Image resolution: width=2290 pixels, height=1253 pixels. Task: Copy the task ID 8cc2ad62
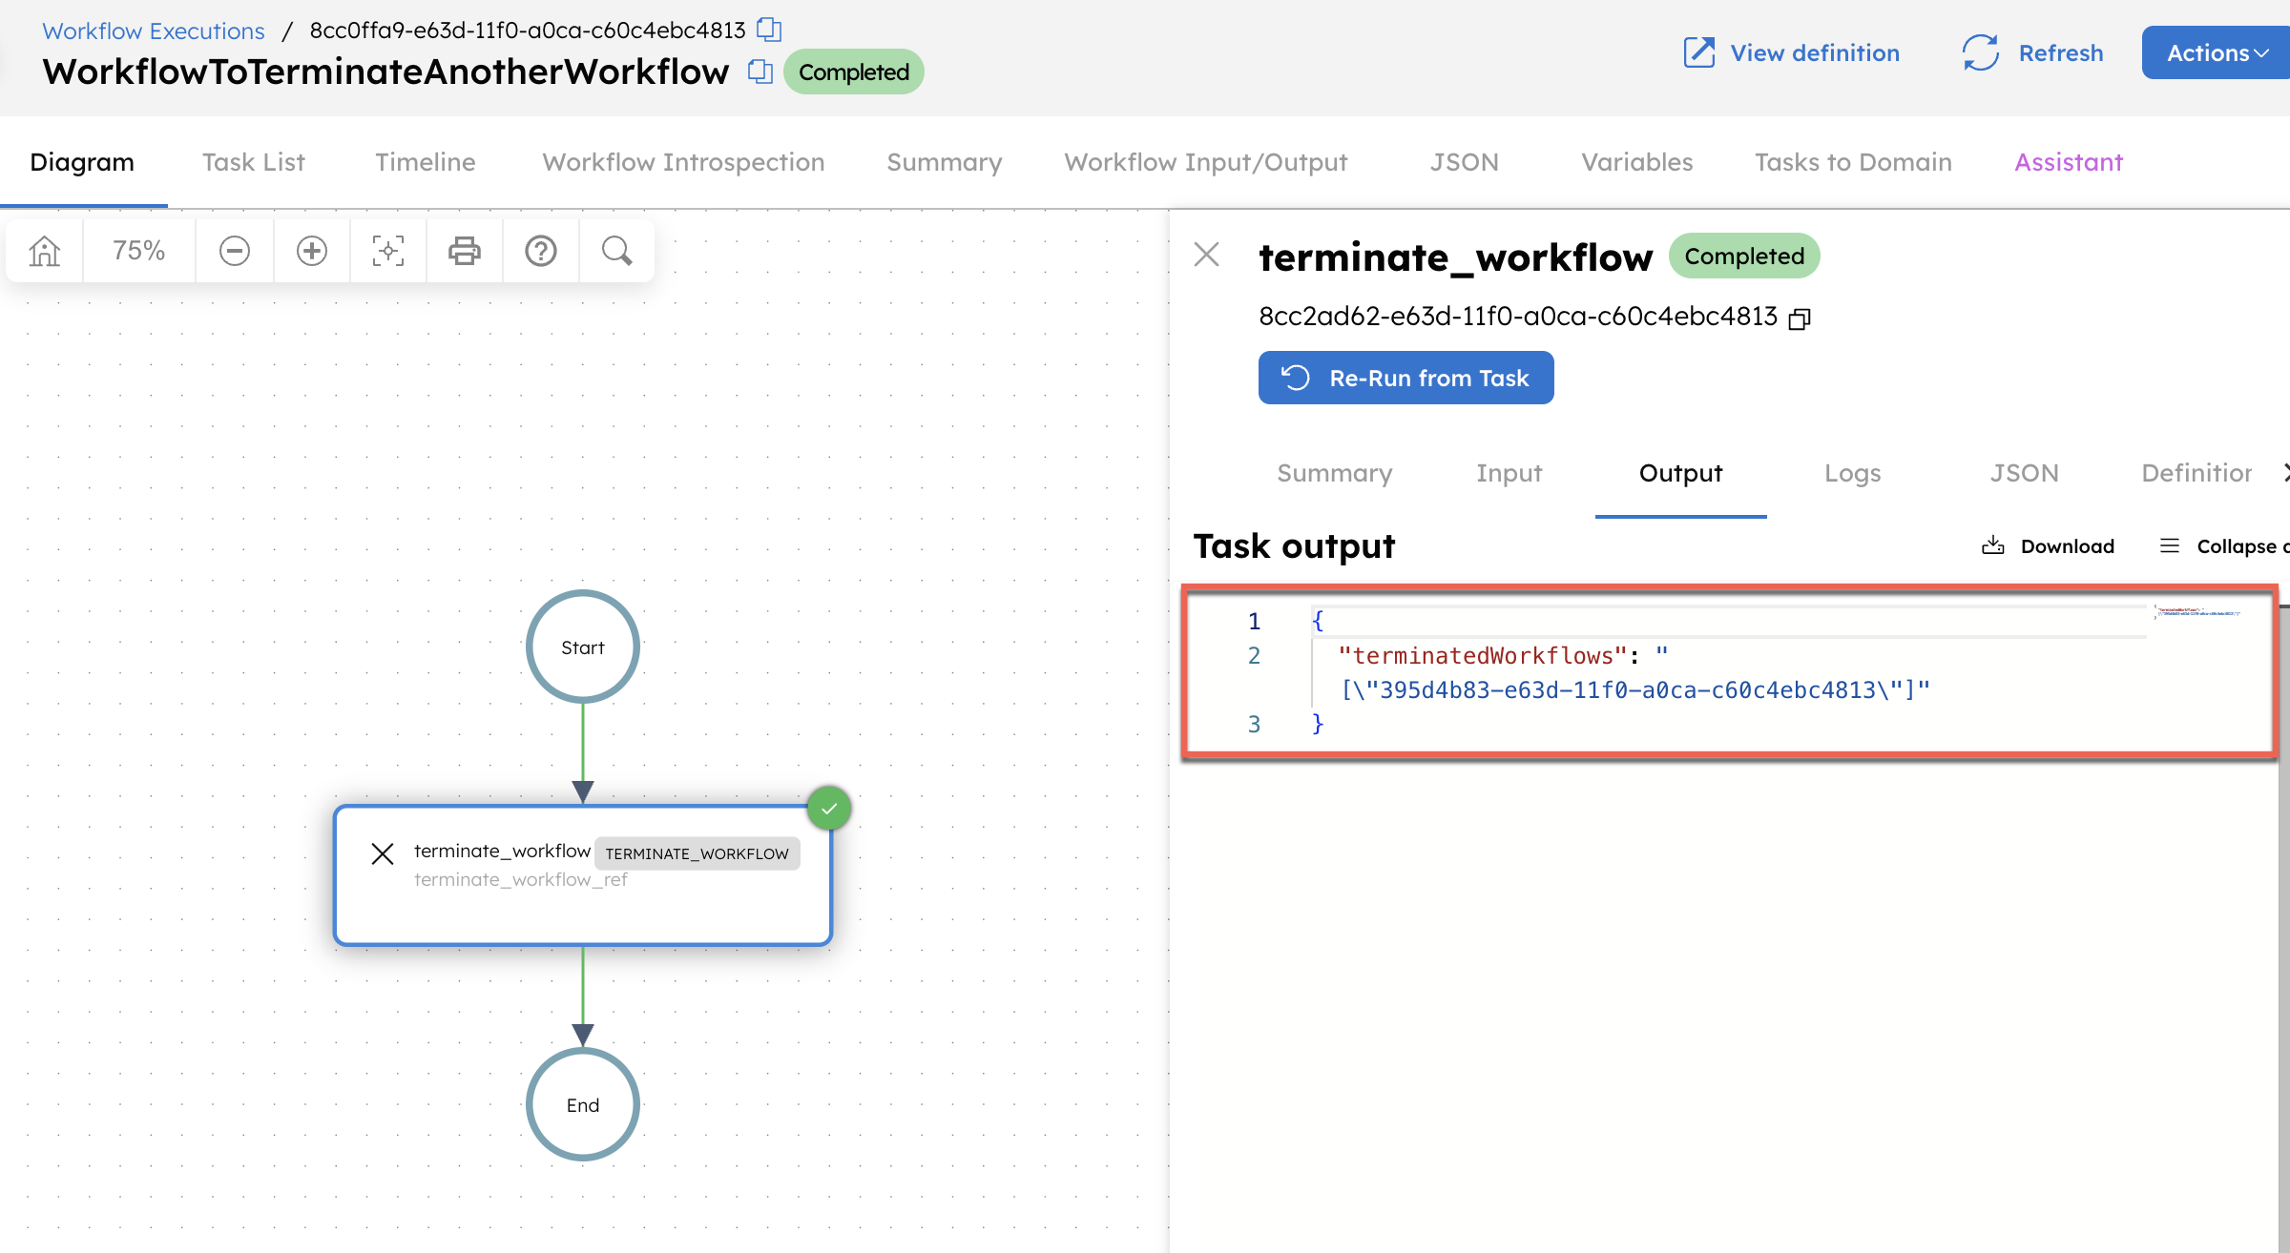click(x=1800, y=318)
